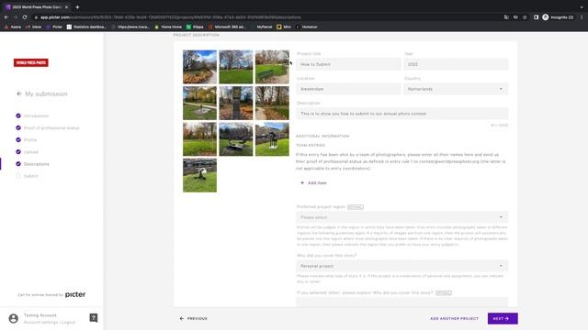This screenshot has height=330, width=588.
Task: Expand the Country dropdown showing Netherlands
Action: [x=456, y=89]
